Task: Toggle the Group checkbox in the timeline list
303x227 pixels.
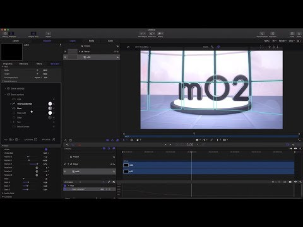Action: pos(65,164)
